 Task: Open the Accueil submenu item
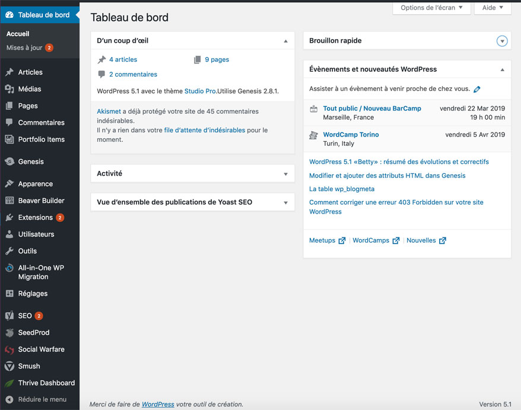(18, 34)
